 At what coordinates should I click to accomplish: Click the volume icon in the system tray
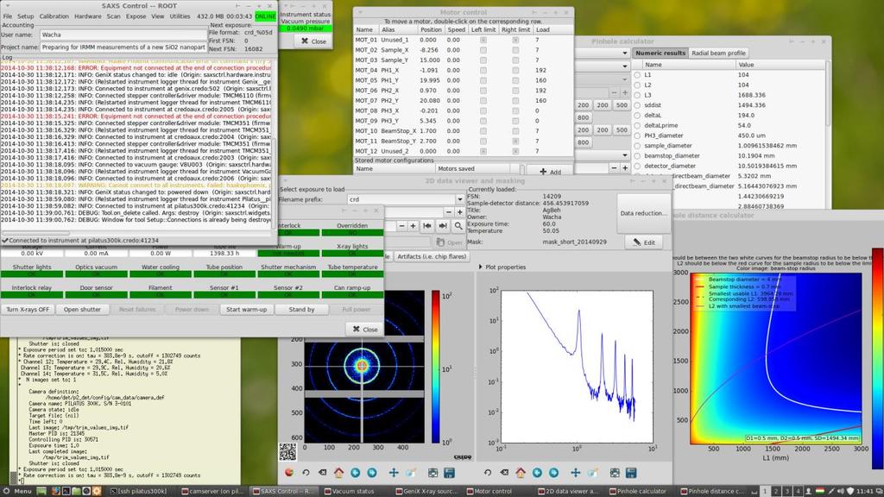[x=840, y=491]
